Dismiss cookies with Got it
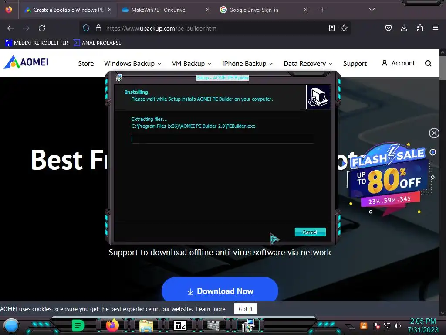This screenshot has width=446, height=335. pos(246,309)
